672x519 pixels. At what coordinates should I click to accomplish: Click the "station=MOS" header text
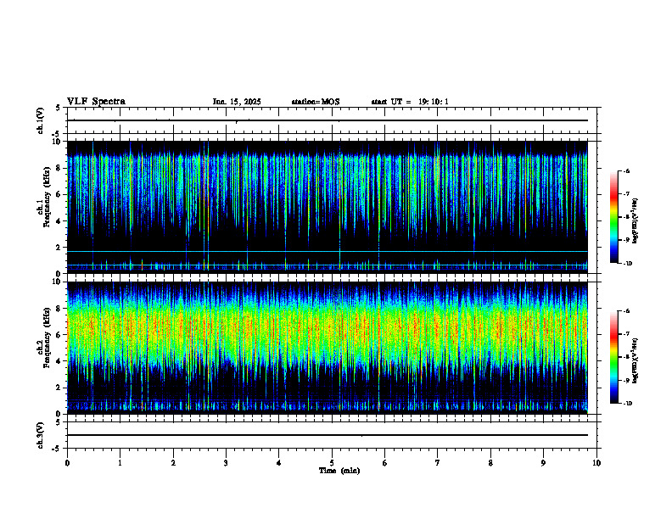316,102
